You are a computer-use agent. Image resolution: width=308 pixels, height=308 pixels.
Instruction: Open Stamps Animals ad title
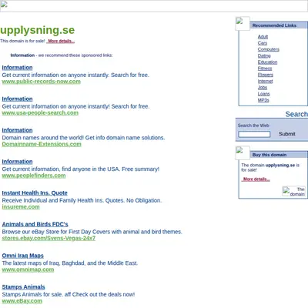23,287
